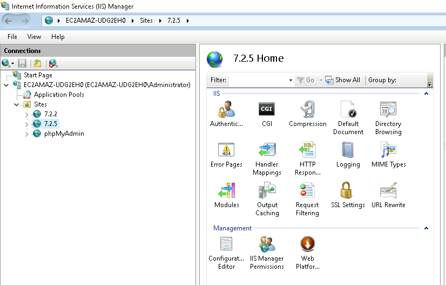Collapse the Management section group
This screenshot has height=285, width=446.
coord(426,228)
